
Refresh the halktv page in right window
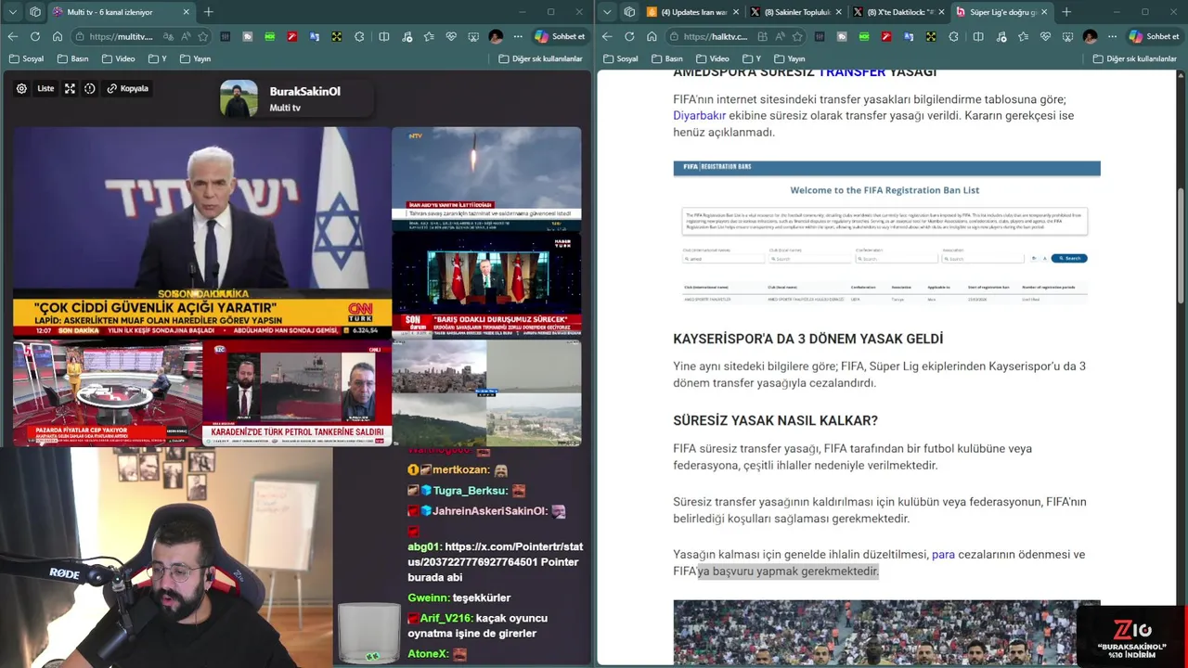[629, 36]
